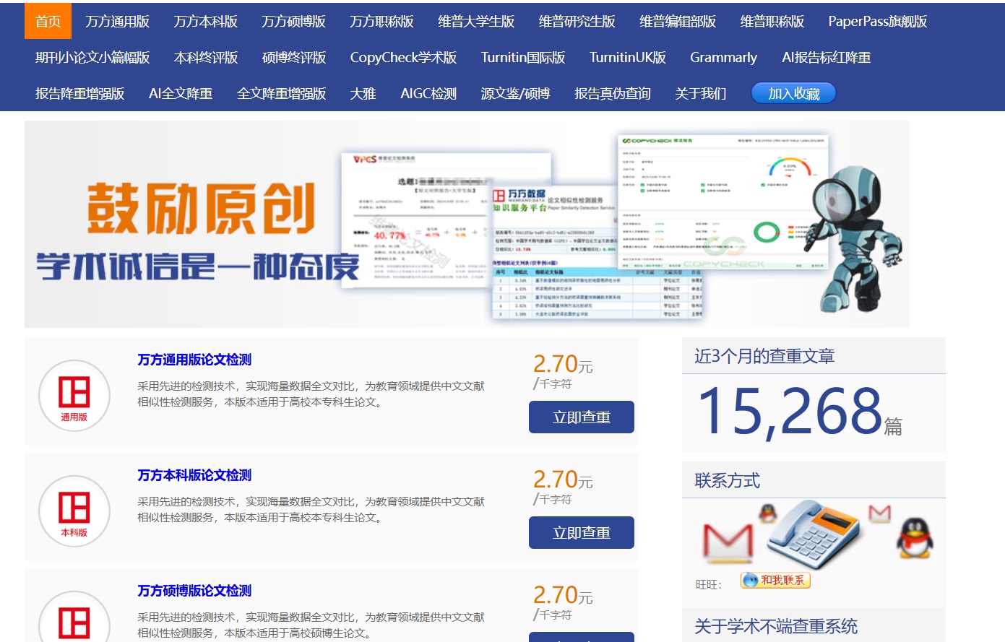Viewport: 1005px width, 642px height.
Task: Select CopyCheck学术版 in navigation
Action: pyautogui.click(x=403, y=57)
